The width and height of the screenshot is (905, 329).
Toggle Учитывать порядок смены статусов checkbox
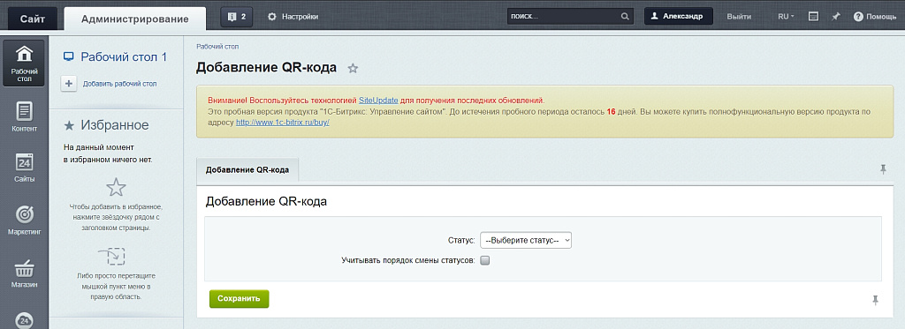[485, 260]
